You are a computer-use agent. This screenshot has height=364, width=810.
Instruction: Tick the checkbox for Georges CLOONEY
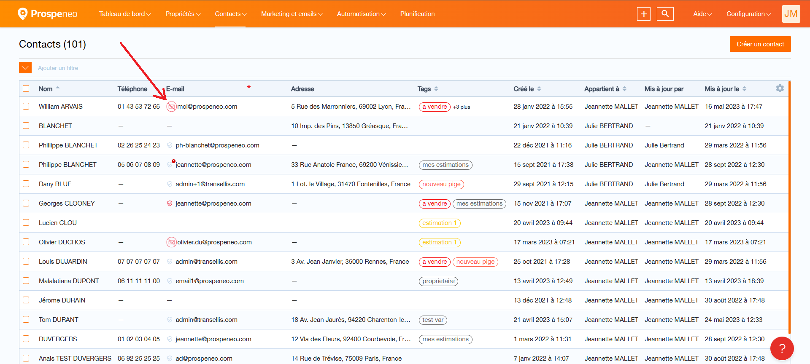tap(26, 203)
